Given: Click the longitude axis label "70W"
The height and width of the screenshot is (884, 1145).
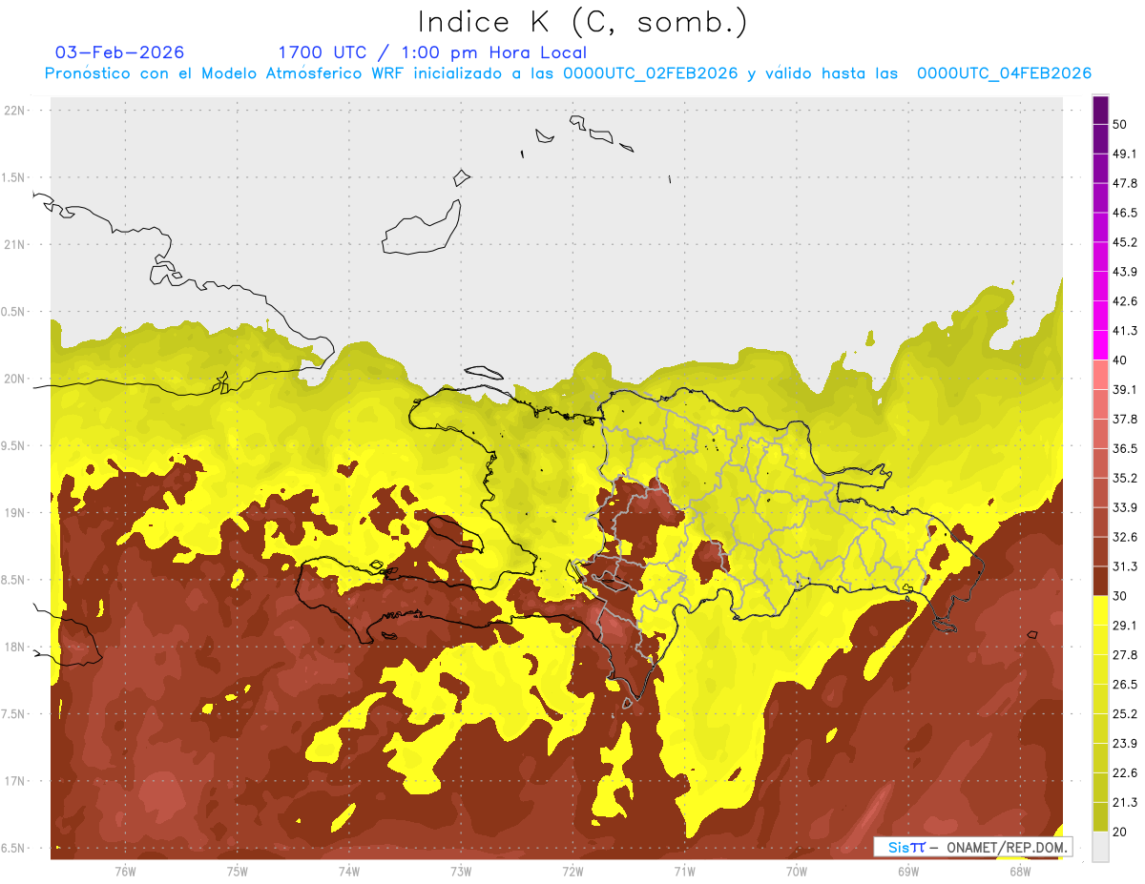Looking at the screenshot, I should [x=797, y=871].
